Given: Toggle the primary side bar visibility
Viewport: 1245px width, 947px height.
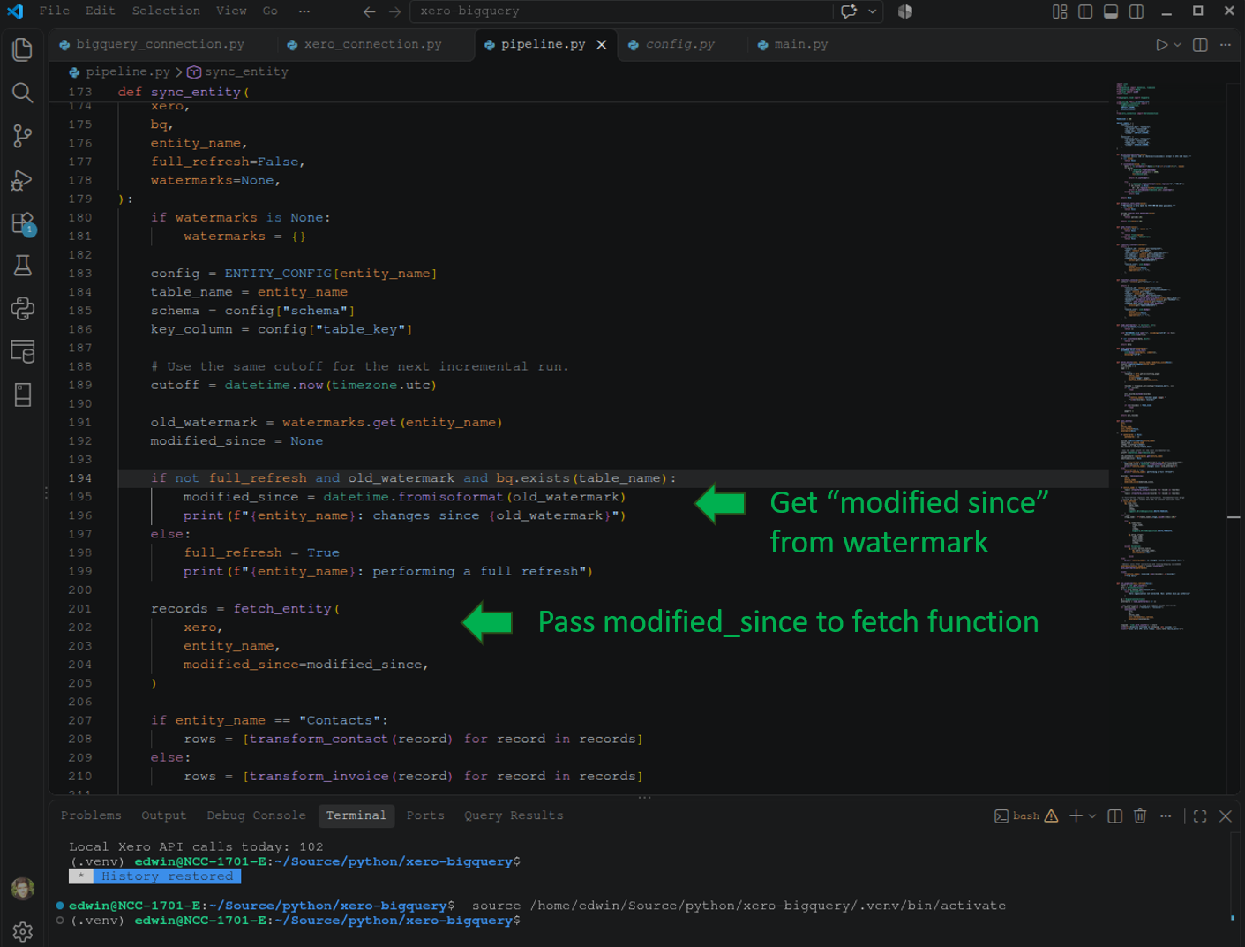Looking at the screenshot, I should tap(1085, 11).
